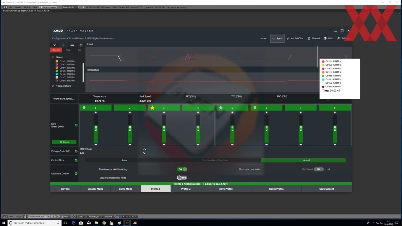
Task: Click the All Cores button
Action: tap(64, 142)
